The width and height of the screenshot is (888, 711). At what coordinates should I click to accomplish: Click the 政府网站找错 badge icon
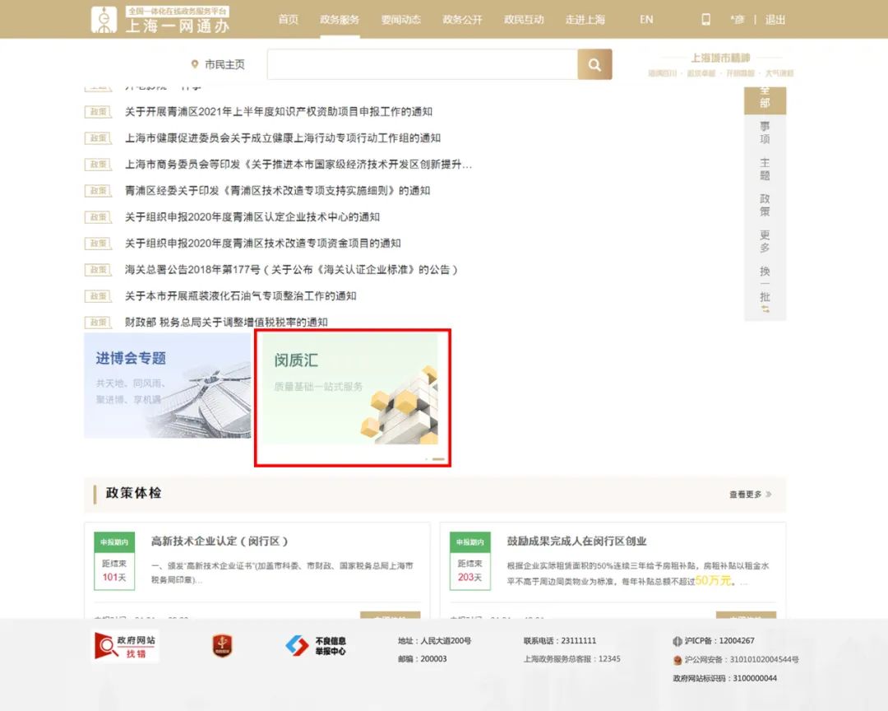tap(125, 646)
